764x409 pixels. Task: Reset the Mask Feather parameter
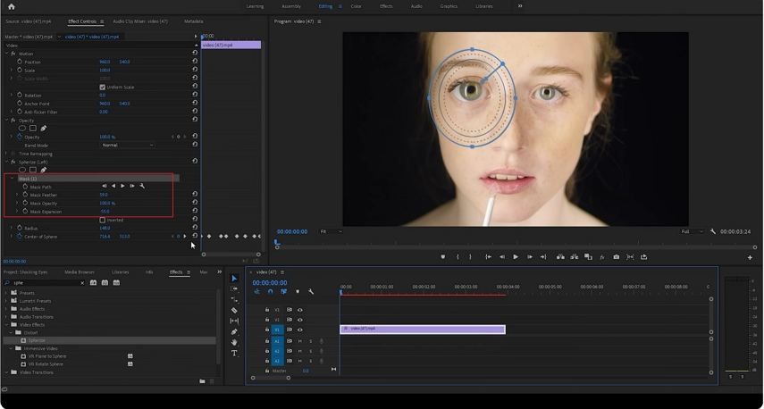195,194
